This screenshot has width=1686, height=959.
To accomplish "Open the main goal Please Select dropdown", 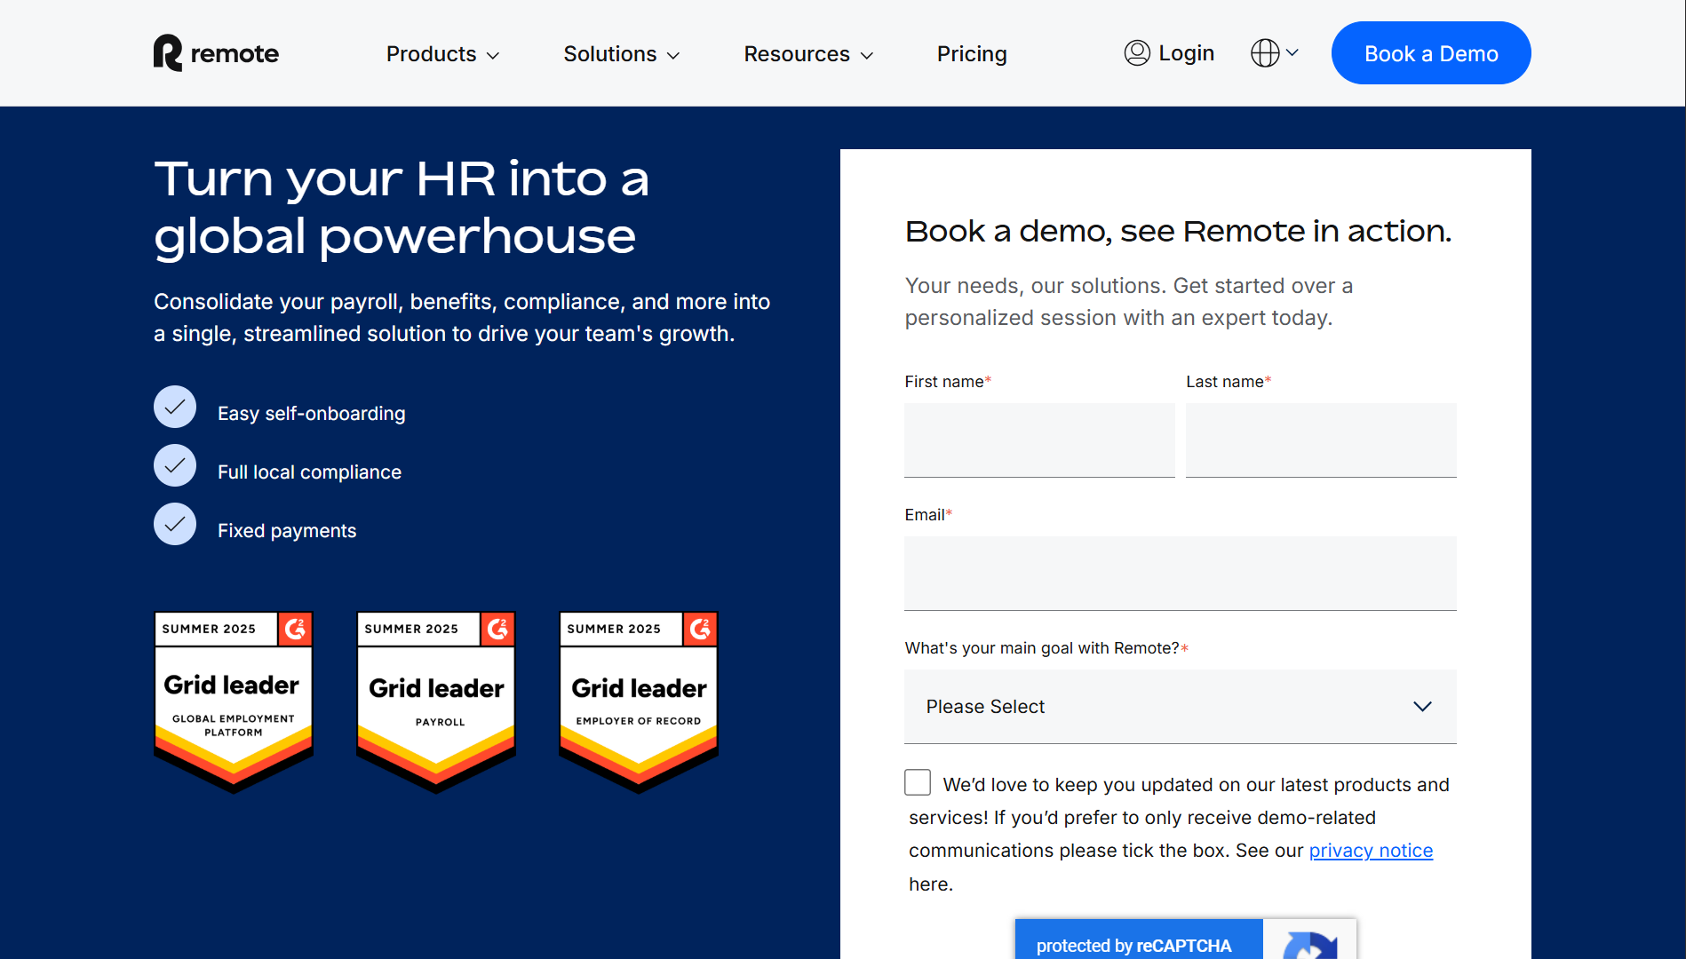I will (x=1180, y=707).
